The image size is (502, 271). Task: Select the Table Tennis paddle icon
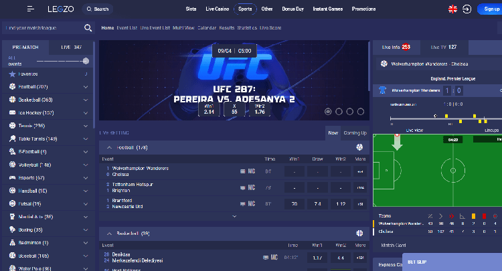click(12, 139)
